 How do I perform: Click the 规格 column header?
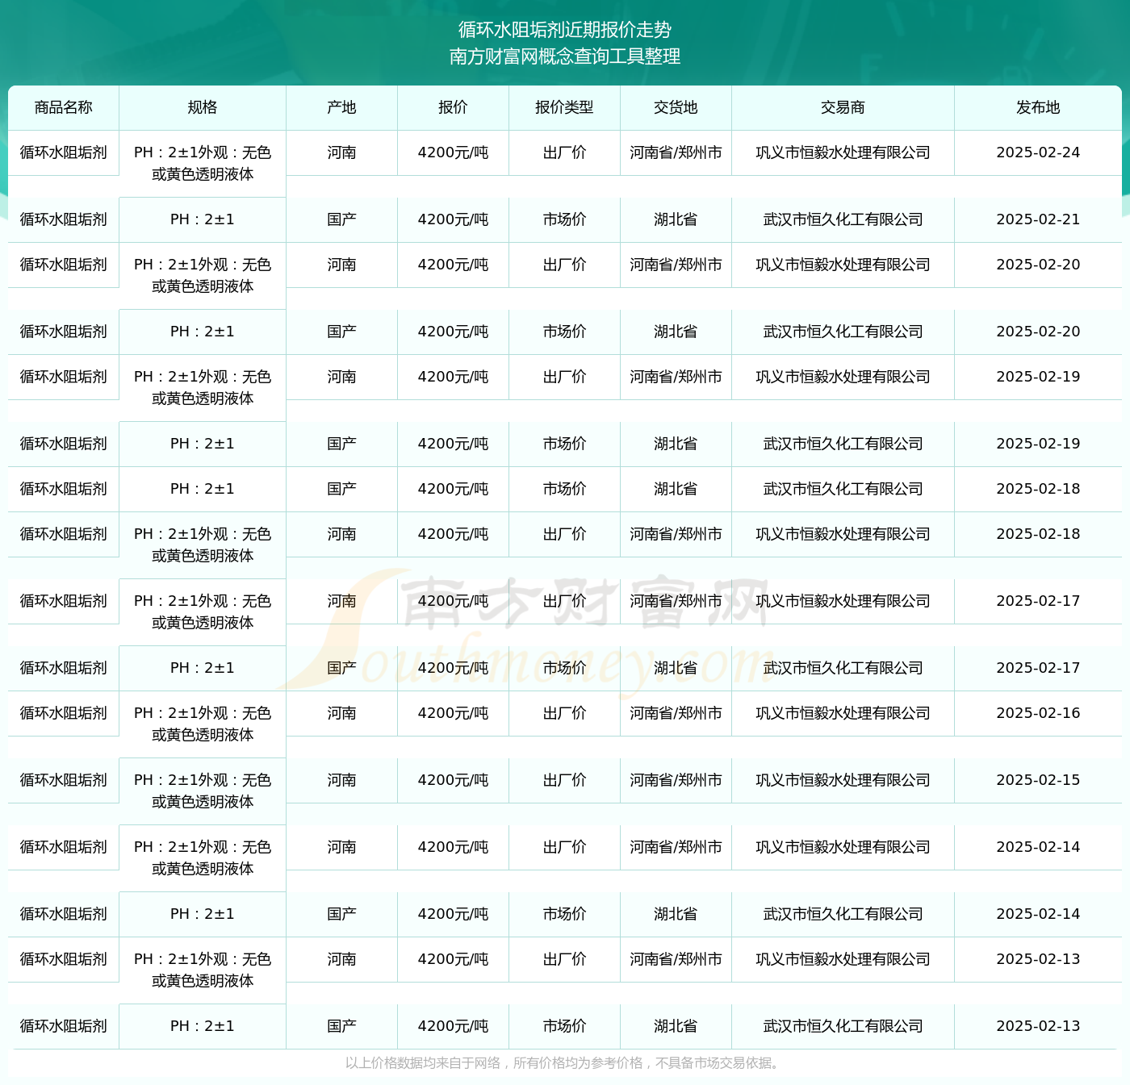point(203,107)
